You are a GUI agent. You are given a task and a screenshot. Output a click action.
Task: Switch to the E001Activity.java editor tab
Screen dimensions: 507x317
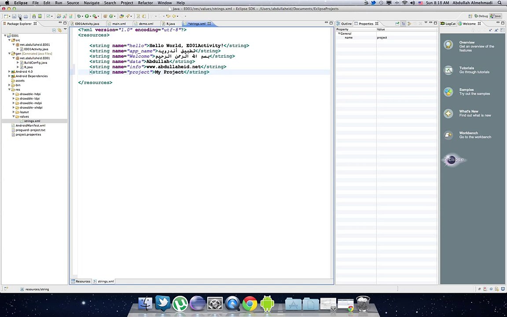click(x=87, y=24)
